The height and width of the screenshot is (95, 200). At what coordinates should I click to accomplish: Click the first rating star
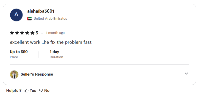(12, 33)
